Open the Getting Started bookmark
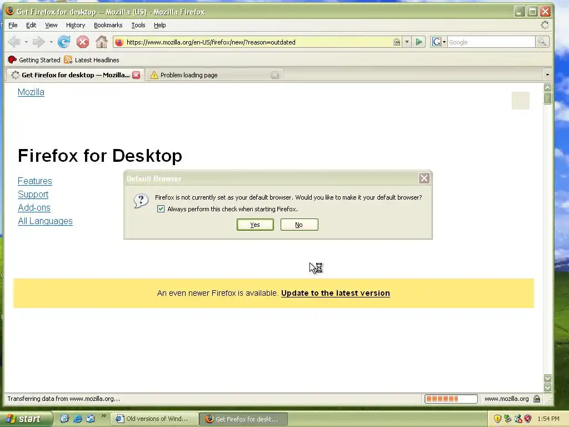Screen dimensions: 569x427 pyautogui.click(x=34, y=60)
